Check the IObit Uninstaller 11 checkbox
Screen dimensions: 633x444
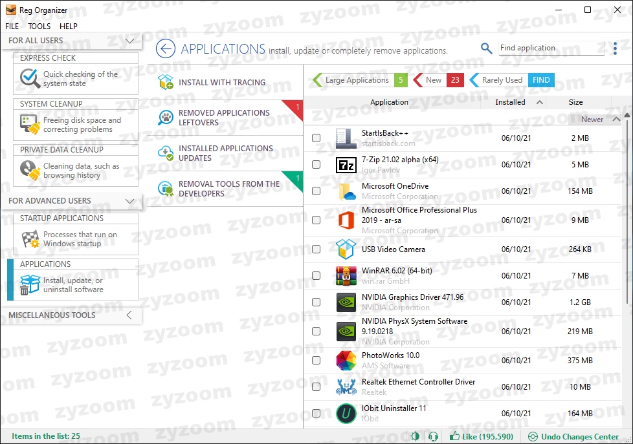(x=316, y=414)
